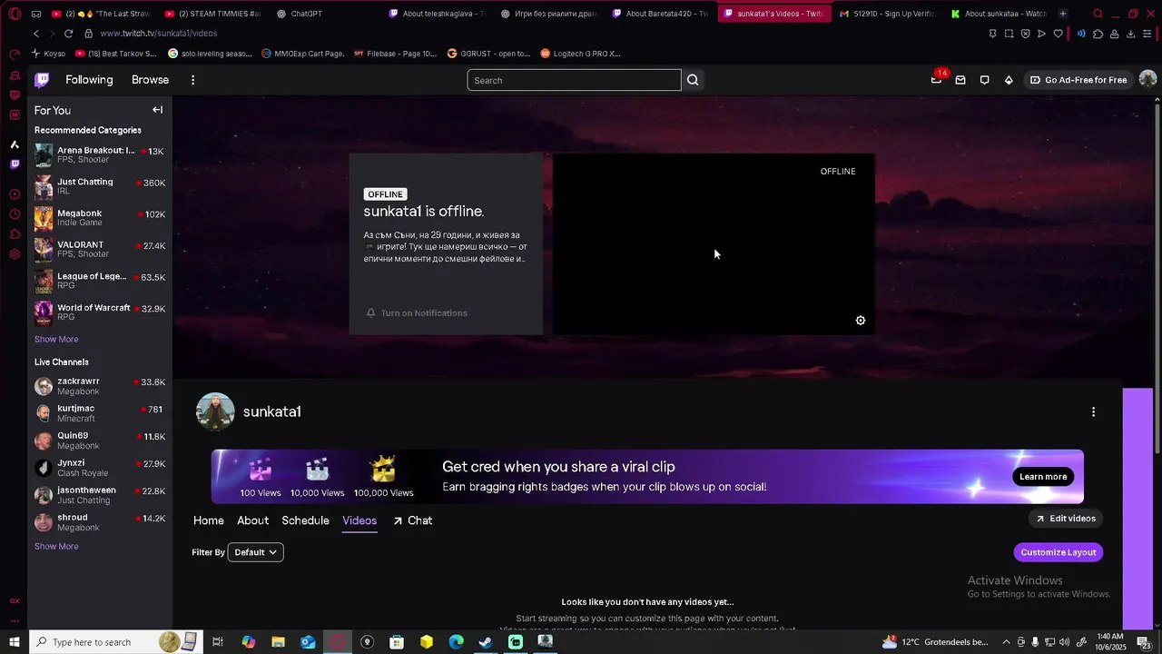Open the Browse page

click(150, 80)
